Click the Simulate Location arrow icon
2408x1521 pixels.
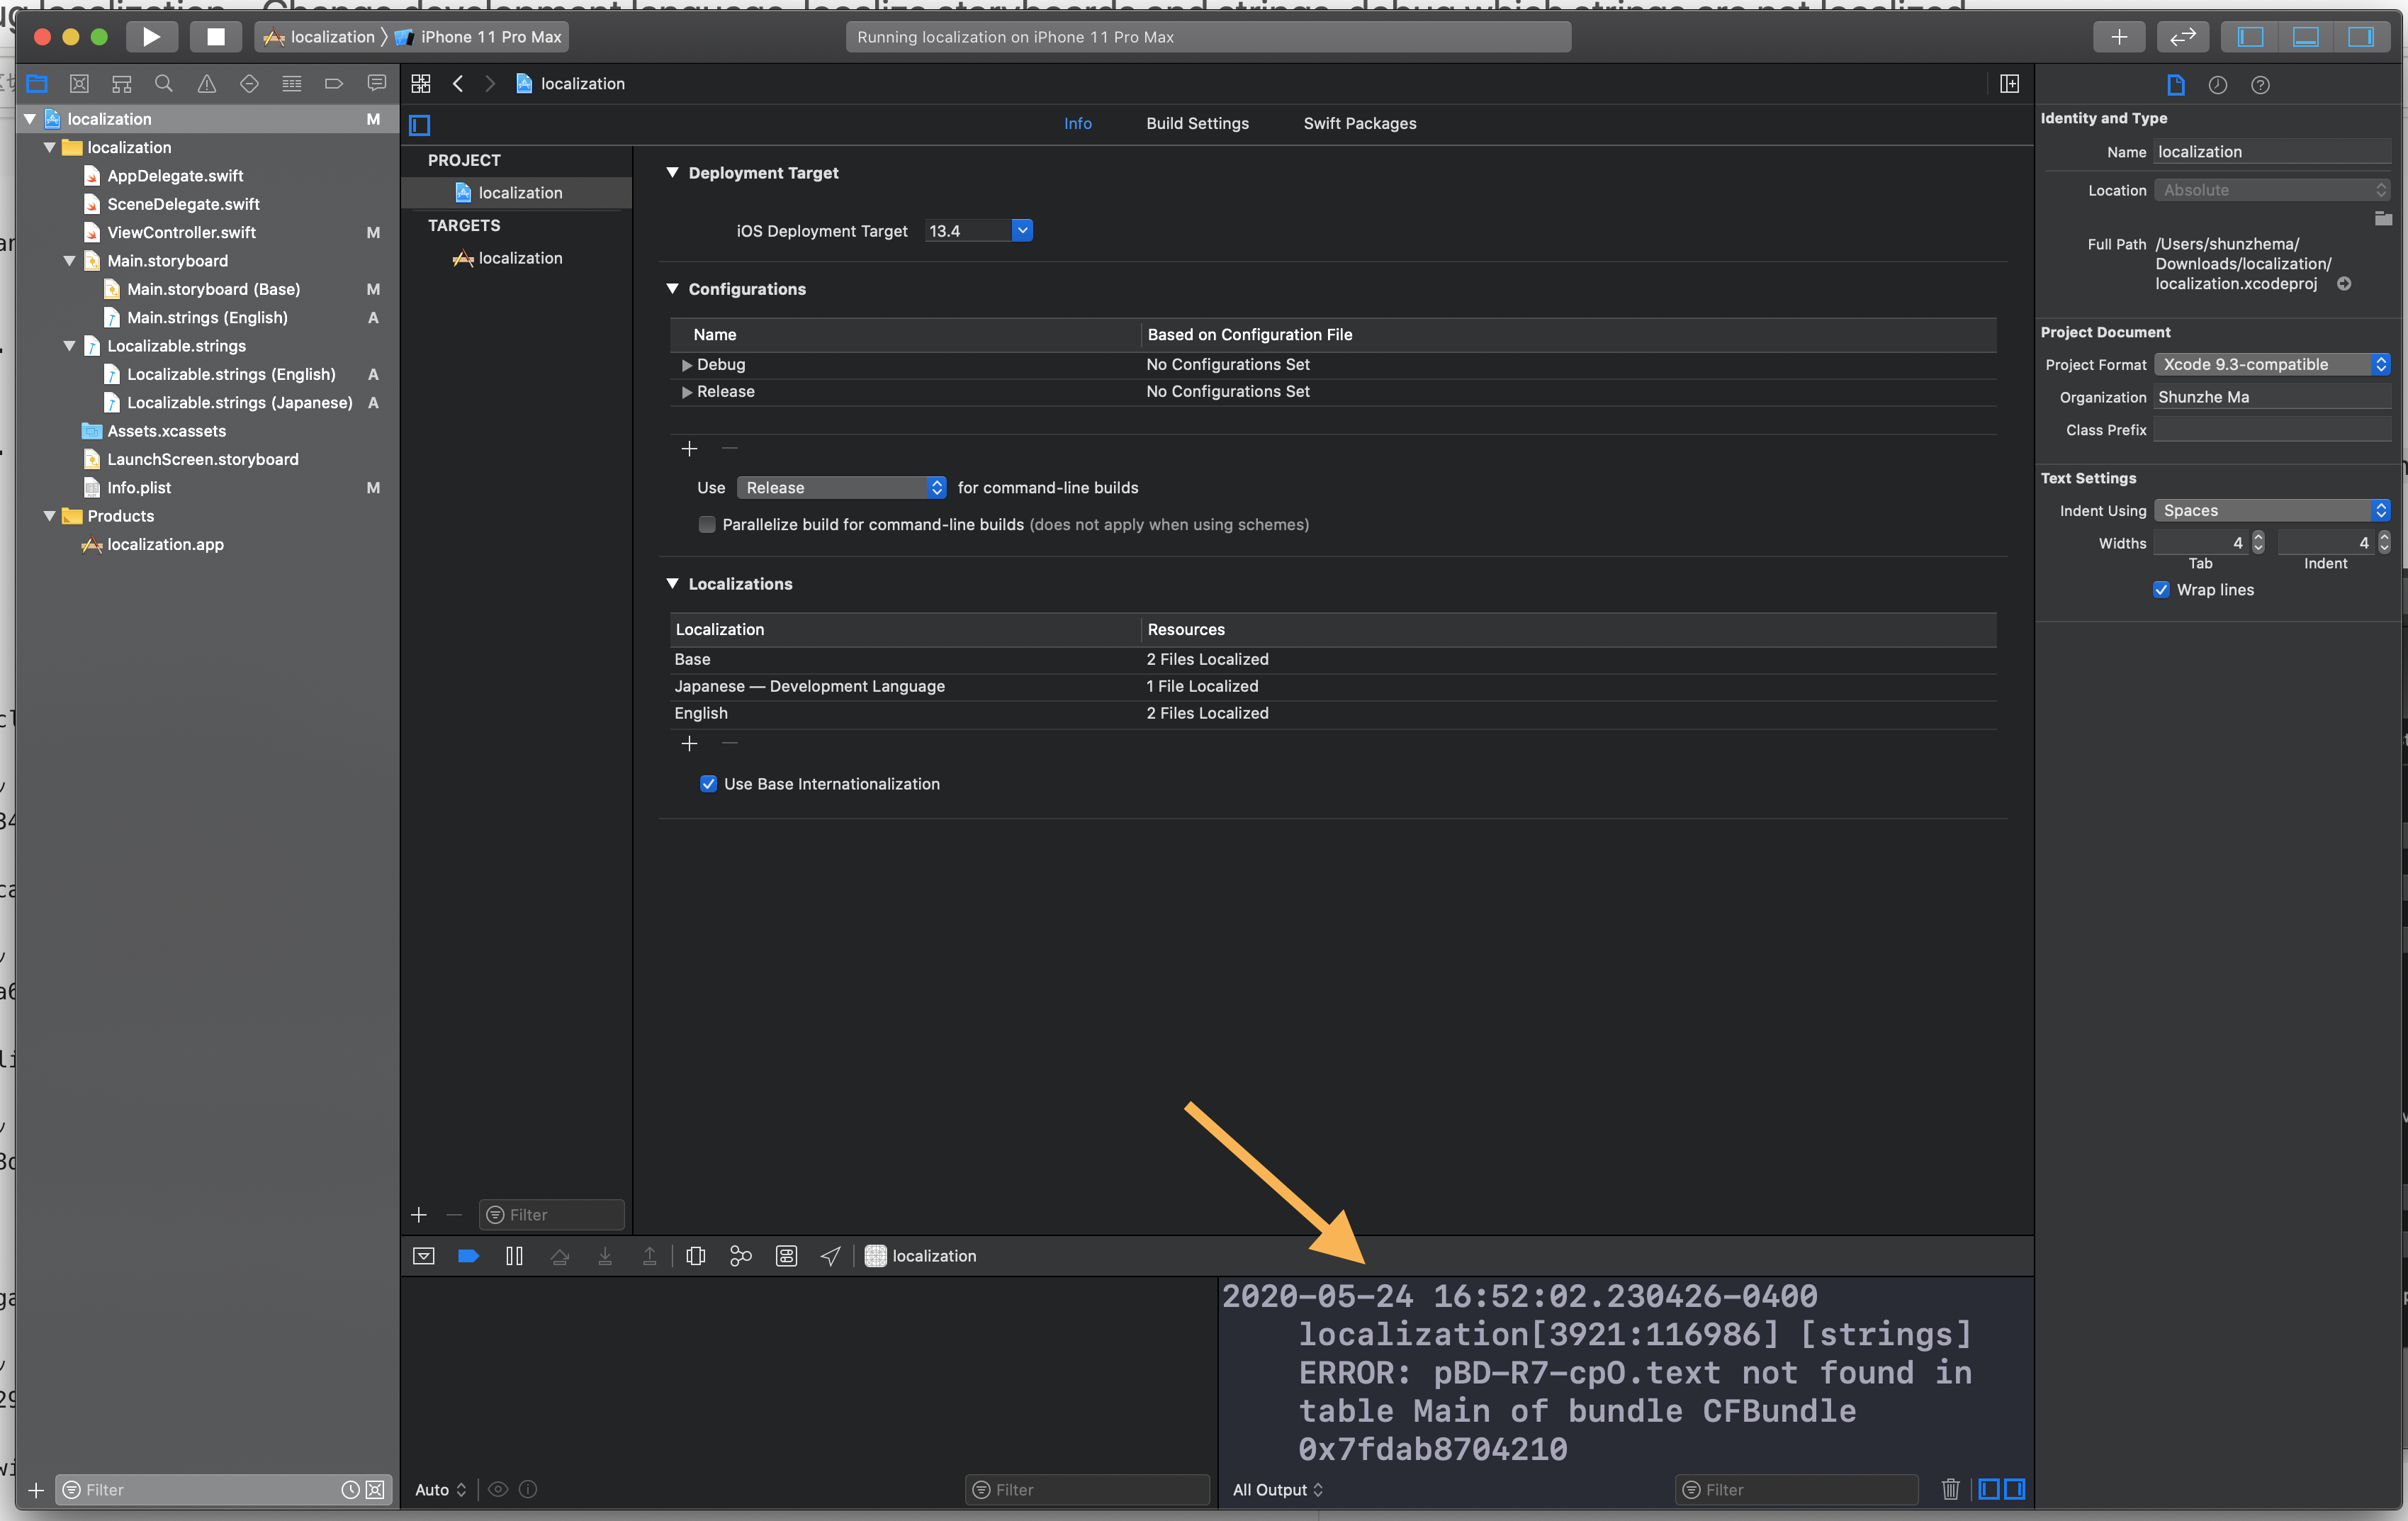830,1256
